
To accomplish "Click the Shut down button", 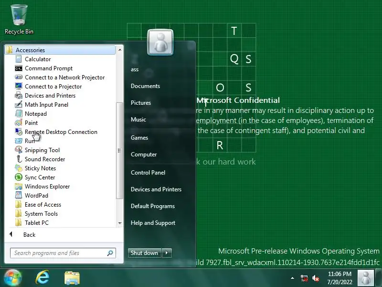I will coord(145,253).
